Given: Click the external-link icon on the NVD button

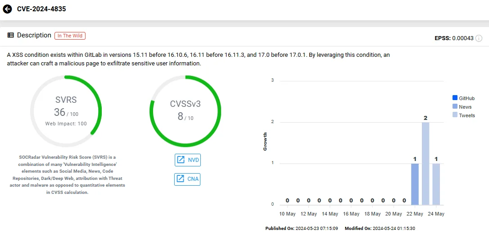Looking at the screenshot, I should 181,160.
